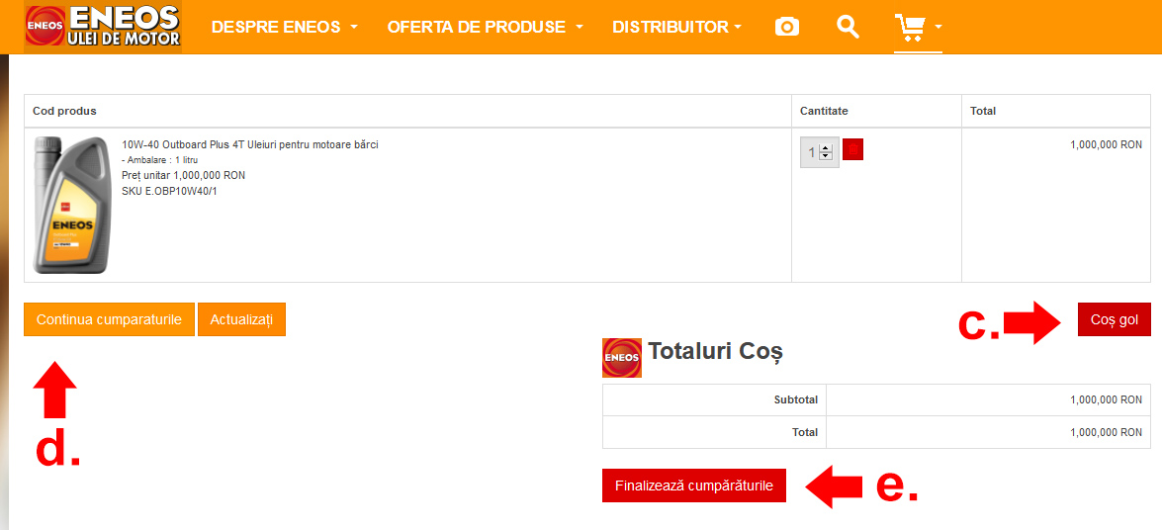Remove product with red delete button
The image size is (1162, 530).
[853, 149]
